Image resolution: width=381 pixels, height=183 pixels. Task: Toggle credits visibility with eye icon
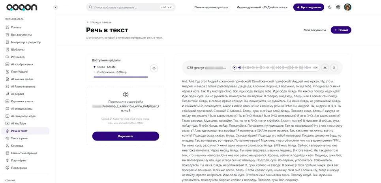tap(154, 68)
